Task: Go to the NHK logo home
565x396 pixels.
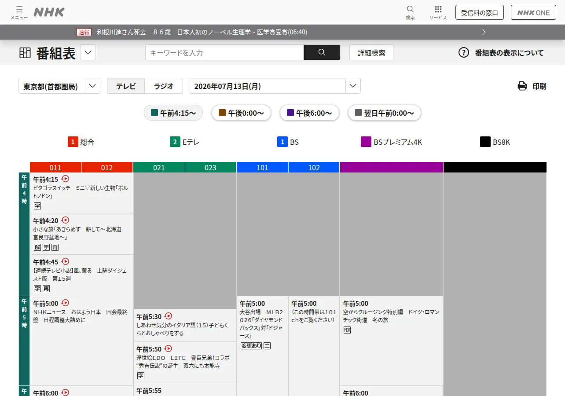Action: (x=49, y=12)
